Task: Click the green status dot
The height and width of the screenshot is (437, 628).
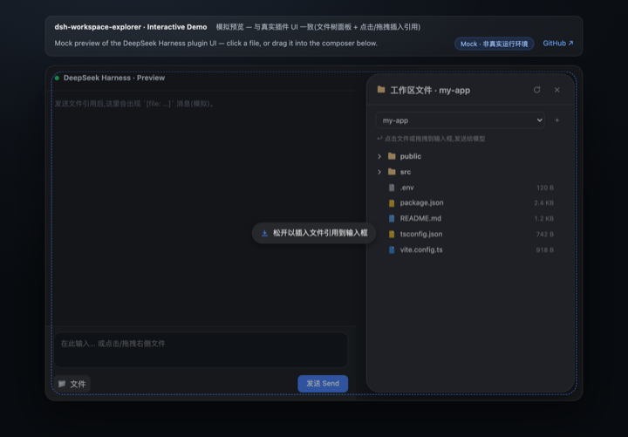Action: (x=57, y=78)
